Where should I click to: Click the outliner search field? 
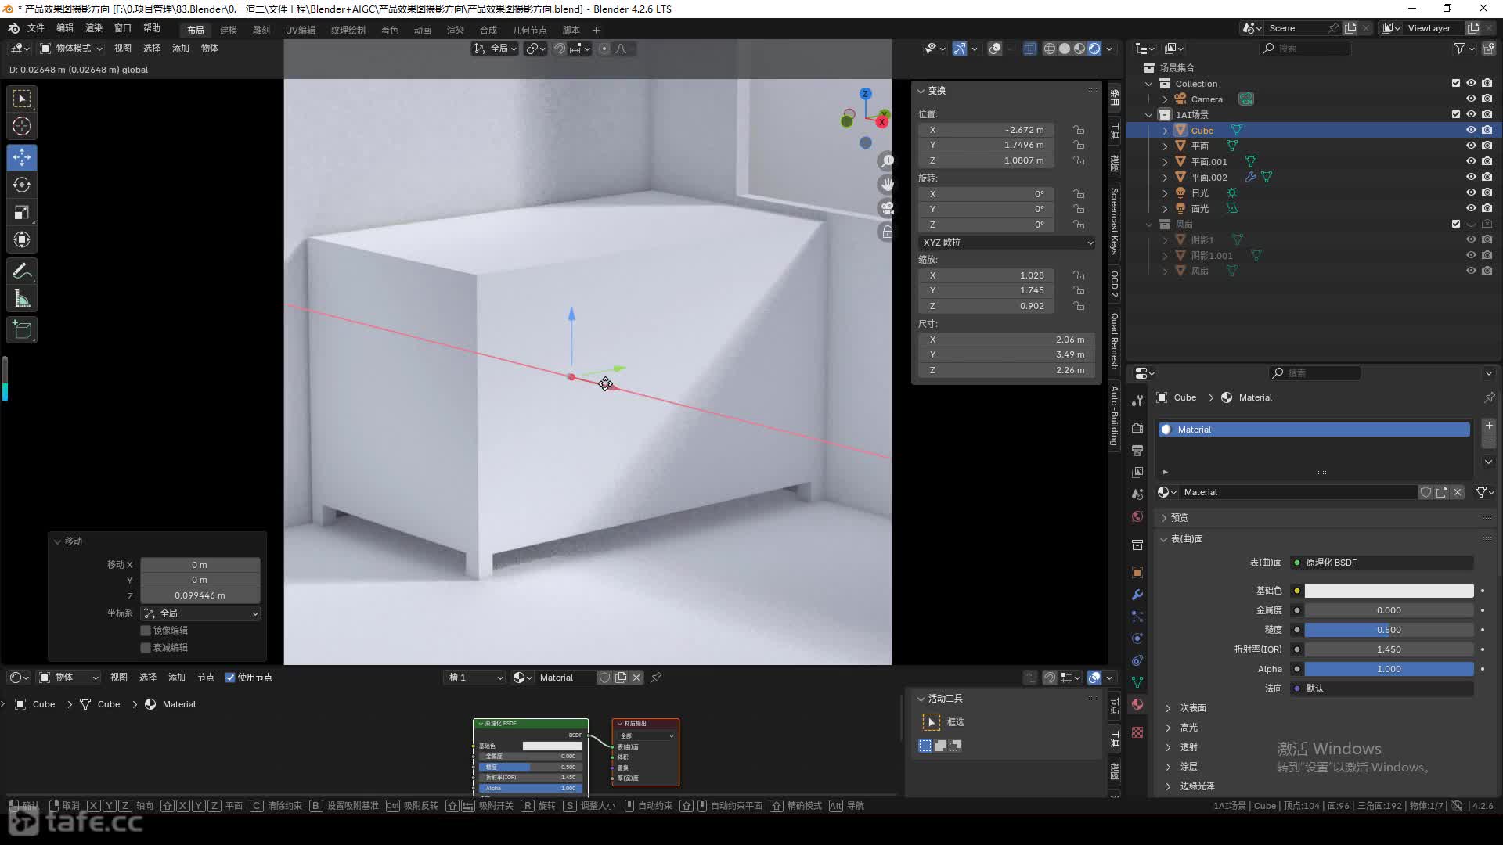pos(1306,49)
